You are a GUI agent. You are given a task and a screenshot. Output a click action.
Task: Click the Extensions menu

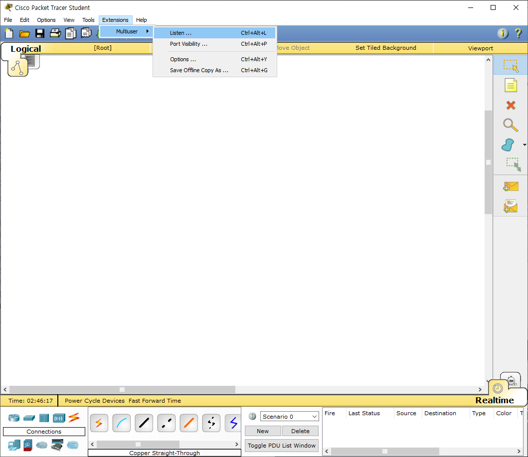pos(115,20)
